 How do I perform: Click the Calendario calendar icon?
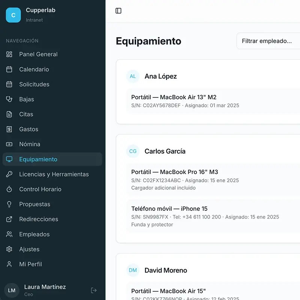[9, 69]
